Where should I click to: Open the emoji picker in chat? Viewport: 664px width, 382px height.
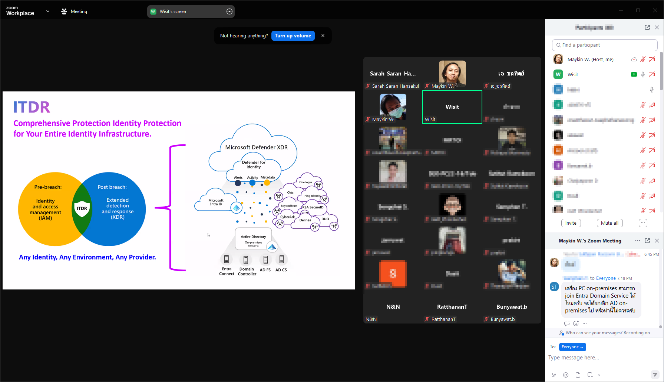click(566, 375)
